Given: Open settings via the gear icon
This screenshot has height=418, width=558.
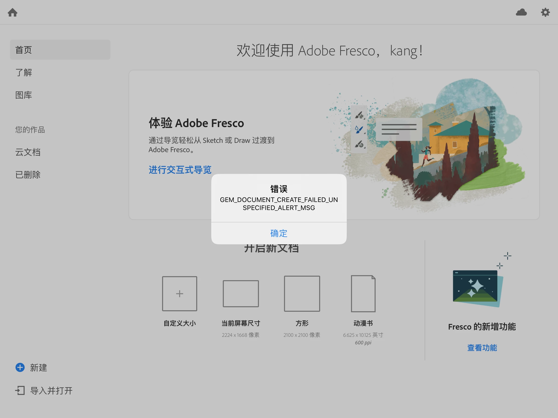Looking at the screenshot, I should tap(545, 12).
